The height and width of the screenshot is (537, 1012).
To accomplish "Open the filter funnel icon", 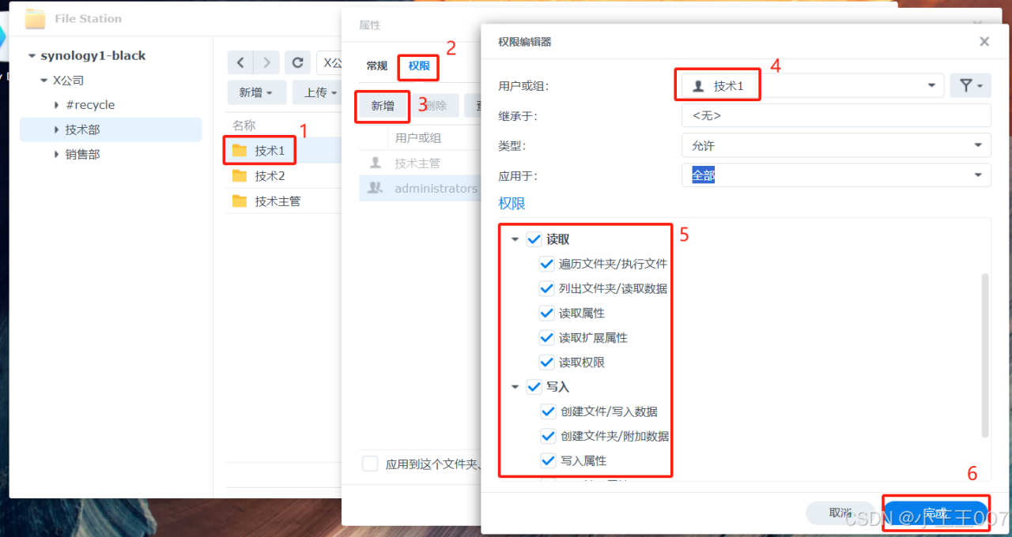I will click(970, 85).
